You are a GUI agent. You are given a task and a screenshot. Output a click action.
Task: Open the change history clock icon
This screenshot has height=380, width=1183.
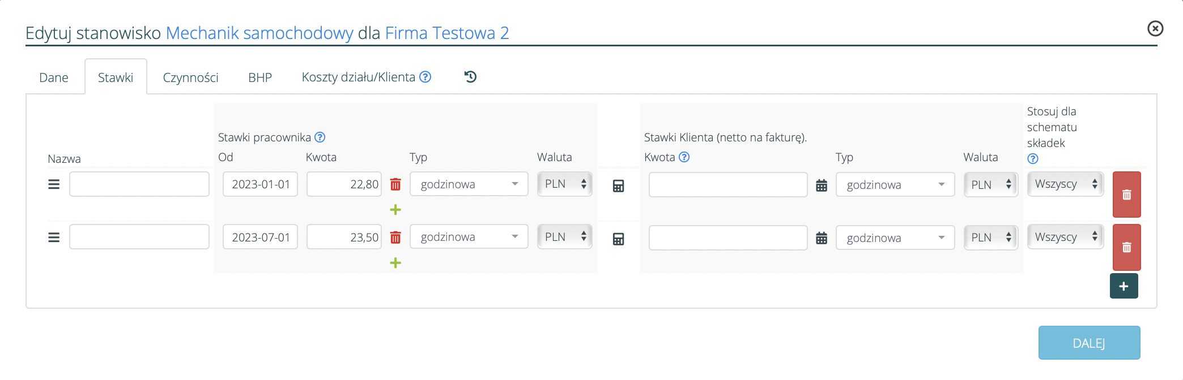pos(470,77)
